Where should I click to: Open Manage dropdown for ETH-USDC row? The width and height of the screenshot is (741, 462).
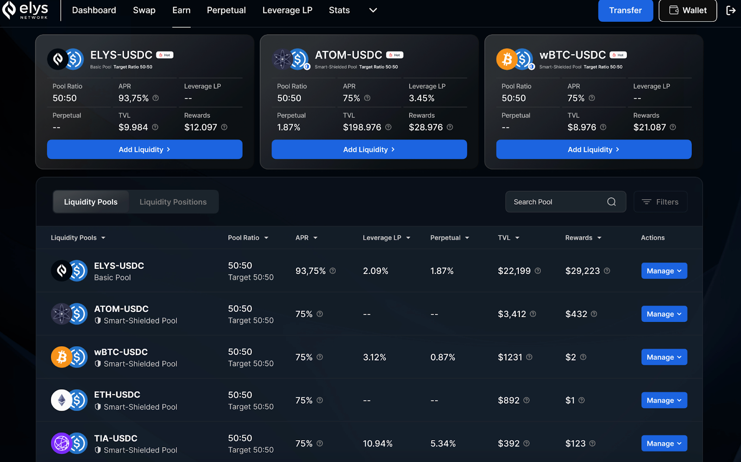tap(664, 400)
